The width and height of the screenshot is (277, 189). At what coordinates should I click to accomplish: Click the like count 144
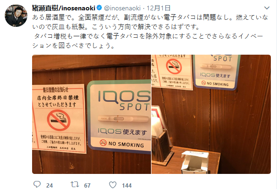(127, 185)
